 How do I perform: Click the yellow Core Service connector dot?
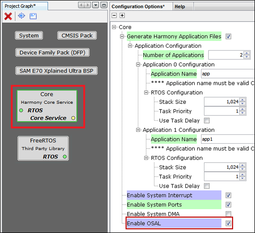tap(73, 118)
